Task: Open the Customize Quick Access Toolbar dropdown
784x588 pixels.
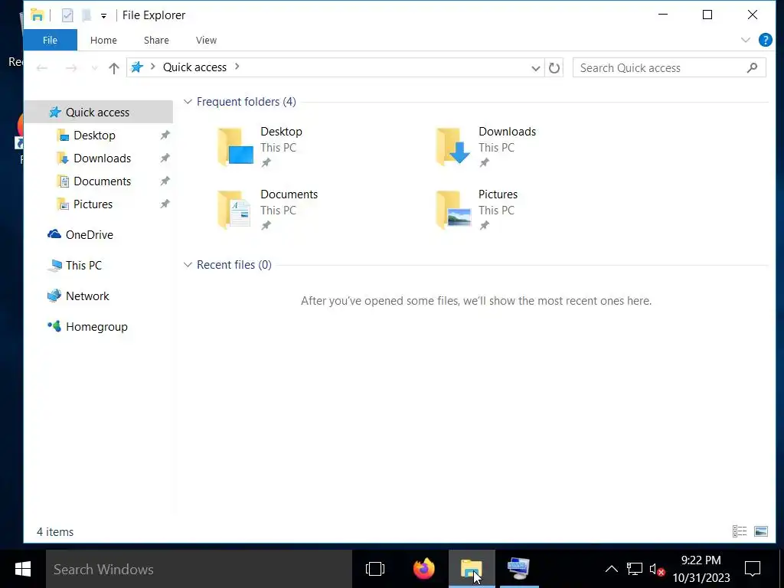Action: click(x=103, y=16)
